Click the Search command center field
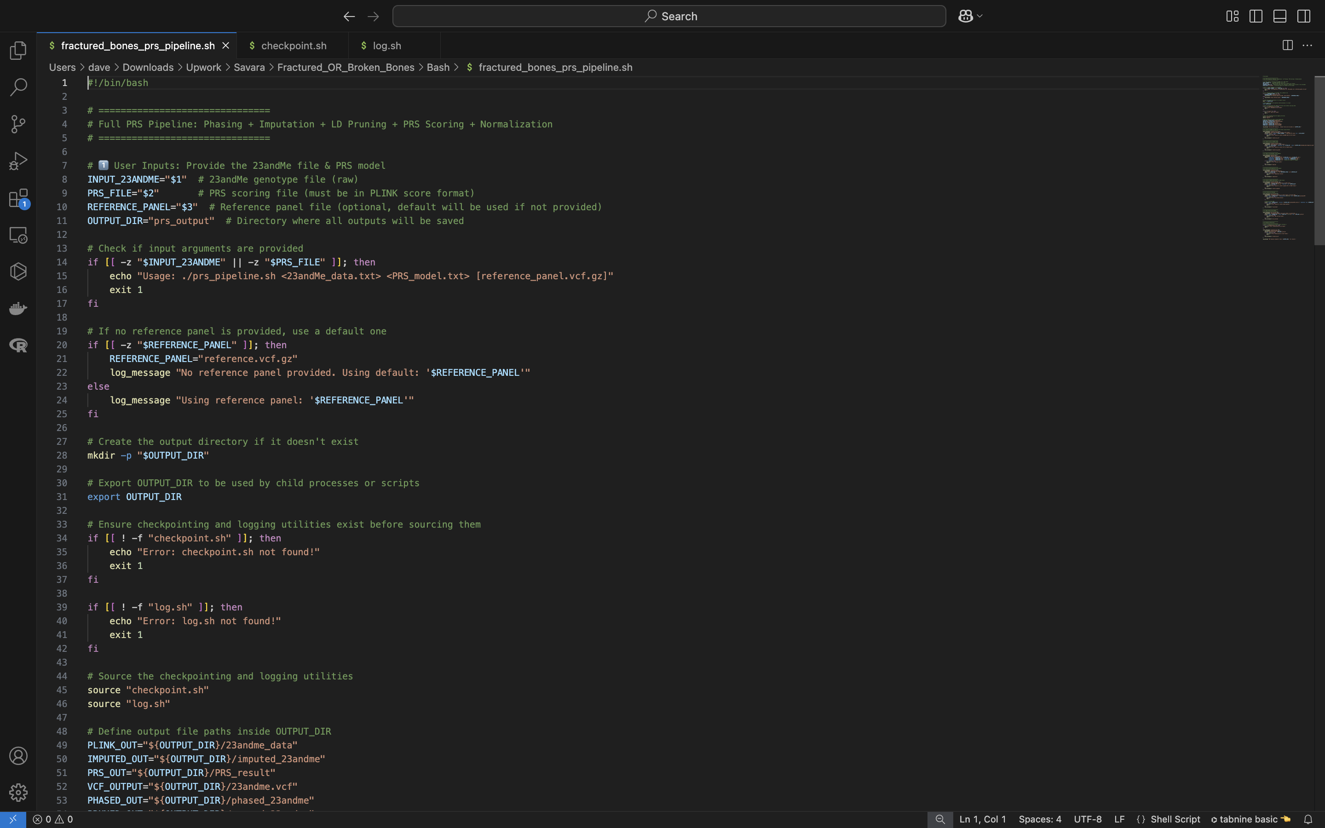The height and width of the screenshot is (828, 1325). point(669,17)
